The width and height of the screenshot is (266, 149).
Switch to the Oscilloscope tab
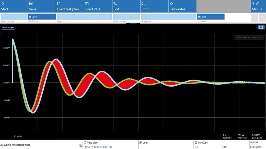click(8, 27)
